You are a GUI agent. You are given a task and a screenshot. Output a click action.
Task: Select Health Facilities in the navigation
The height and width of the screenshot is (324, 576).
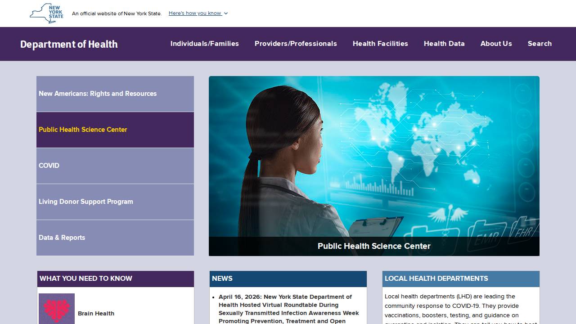(x=380, y=44)
